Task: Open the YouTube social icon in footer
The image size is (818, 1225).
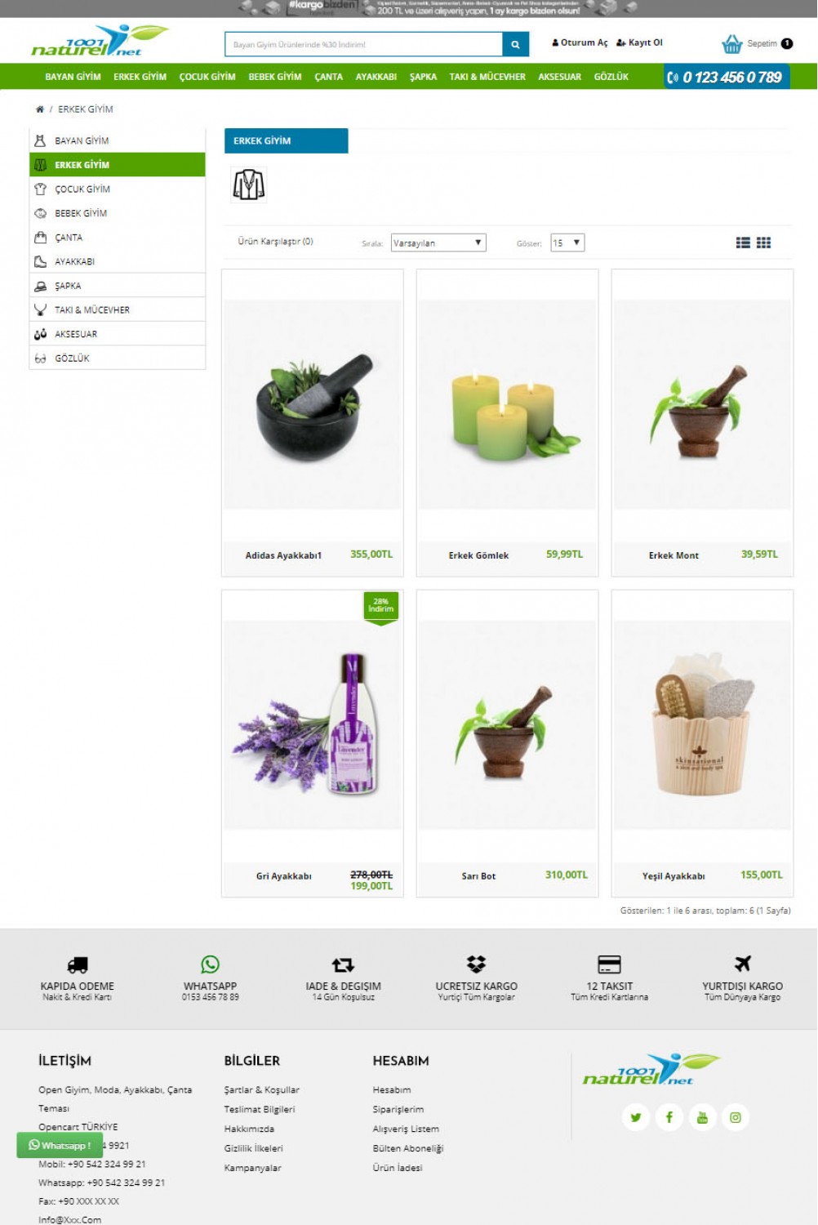Action: (x=702, y=1117)
